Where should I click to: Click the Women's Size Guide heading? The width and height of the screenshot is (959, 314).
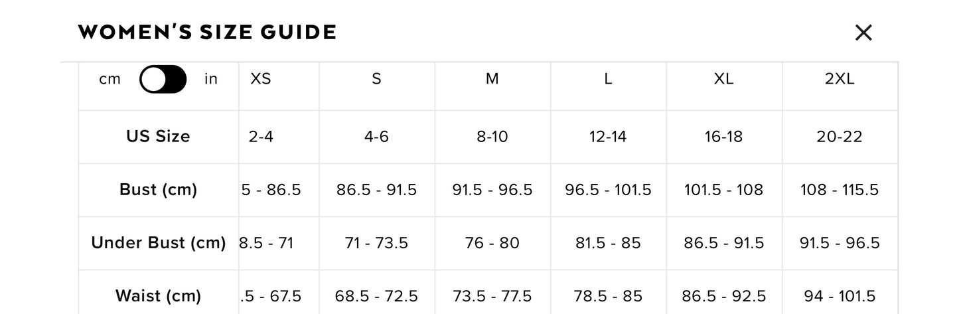tap(207, 32)
